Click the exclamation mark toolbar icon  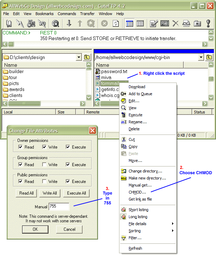pyautogui.click(x=208, y=24)
